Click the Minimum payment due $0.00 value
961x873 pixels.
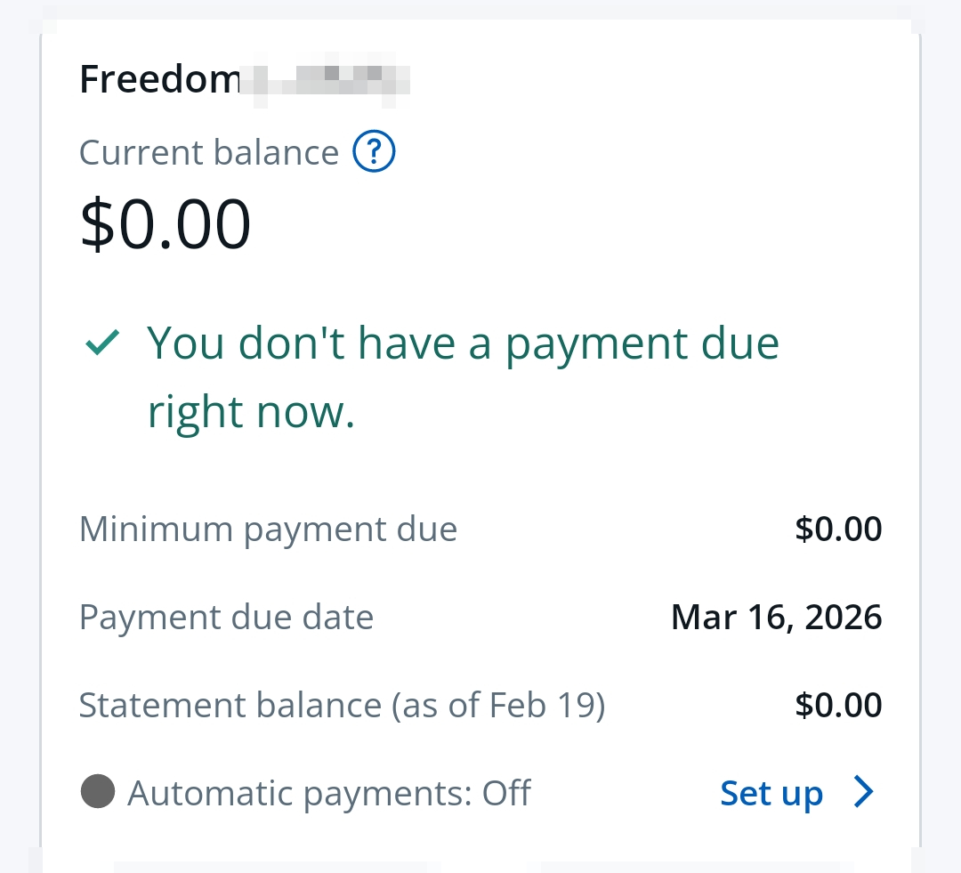[x=838, y=529]
